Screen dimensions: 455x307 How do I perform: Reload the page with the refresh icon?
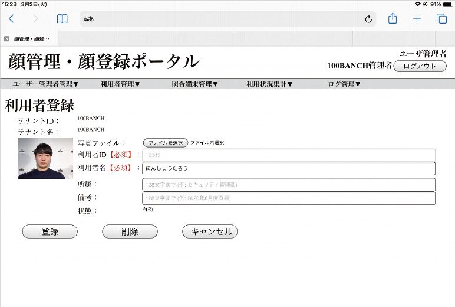[368, 19]
